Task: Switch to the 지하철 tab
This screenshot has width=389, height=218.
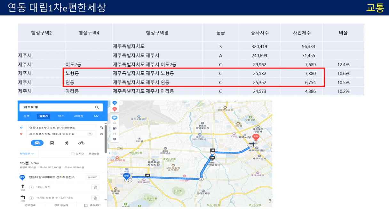Action: pos(78,116)
